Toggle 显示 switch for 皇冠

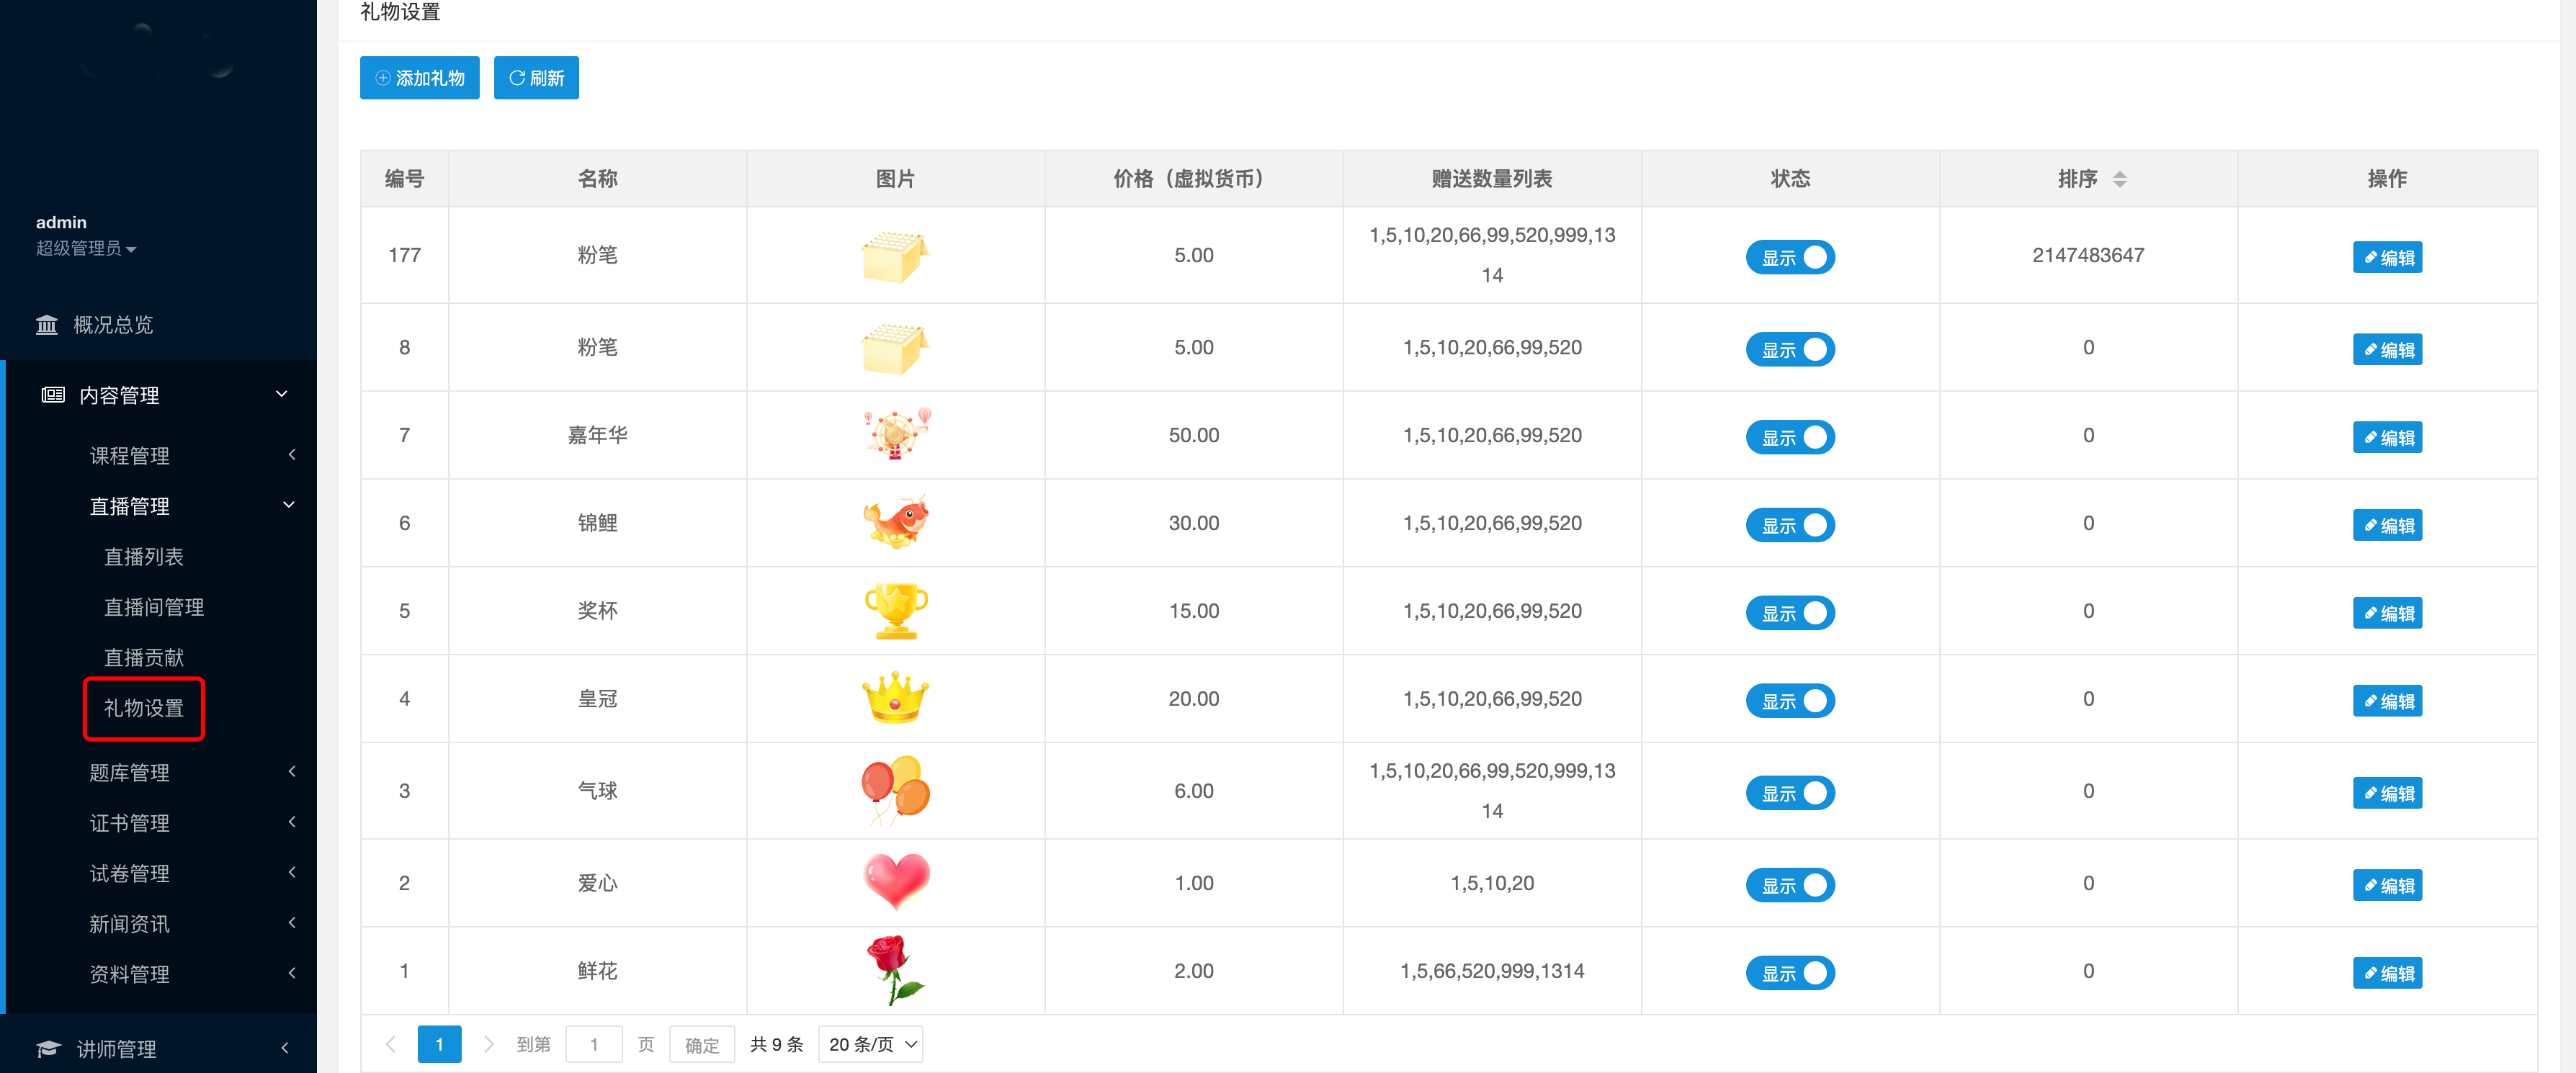coord(1790,701)
